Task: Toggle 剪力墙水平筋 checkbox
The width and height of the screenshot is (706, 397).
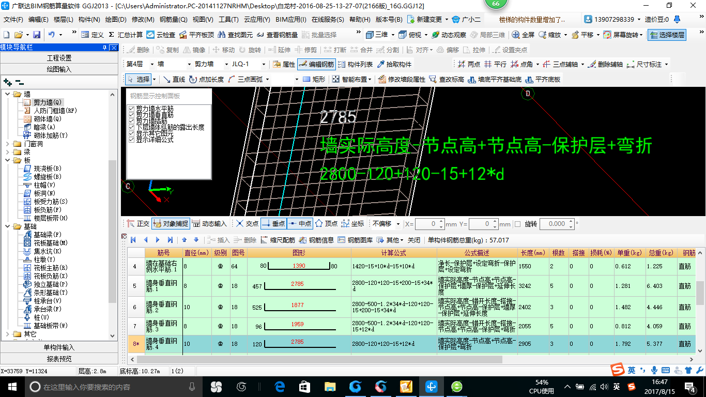Action: coord(131,109)
